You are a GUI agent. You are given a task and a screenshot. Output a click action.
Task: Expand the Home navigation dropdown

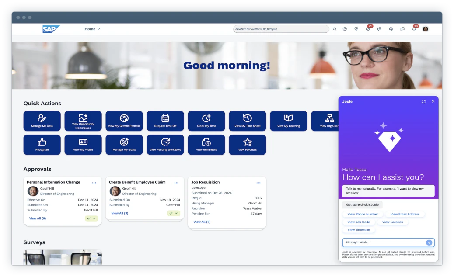[92, 28]
